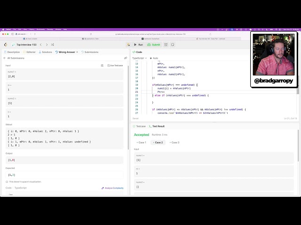Switch to the Dashboard HackerRank browser tab

tap(150, 38)
